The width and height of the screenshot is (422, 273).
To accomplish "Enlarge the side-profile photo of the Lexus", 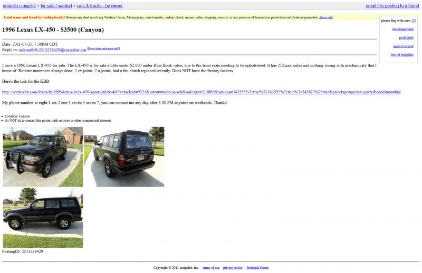I will click(43, 218).
